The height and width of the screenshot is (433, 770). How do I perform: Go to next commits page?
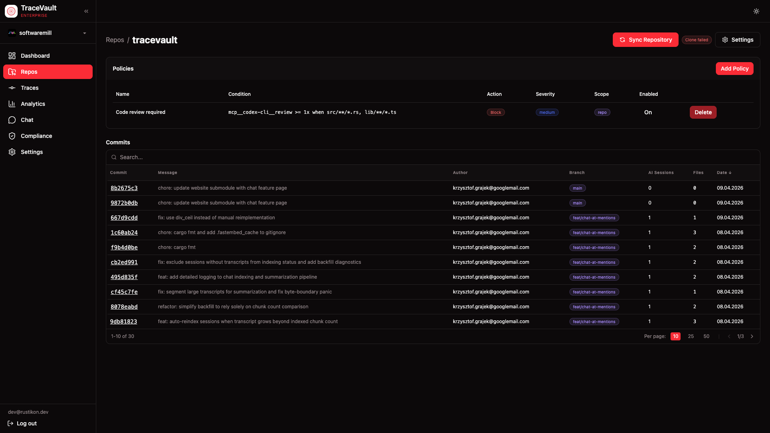coord(752,336)
